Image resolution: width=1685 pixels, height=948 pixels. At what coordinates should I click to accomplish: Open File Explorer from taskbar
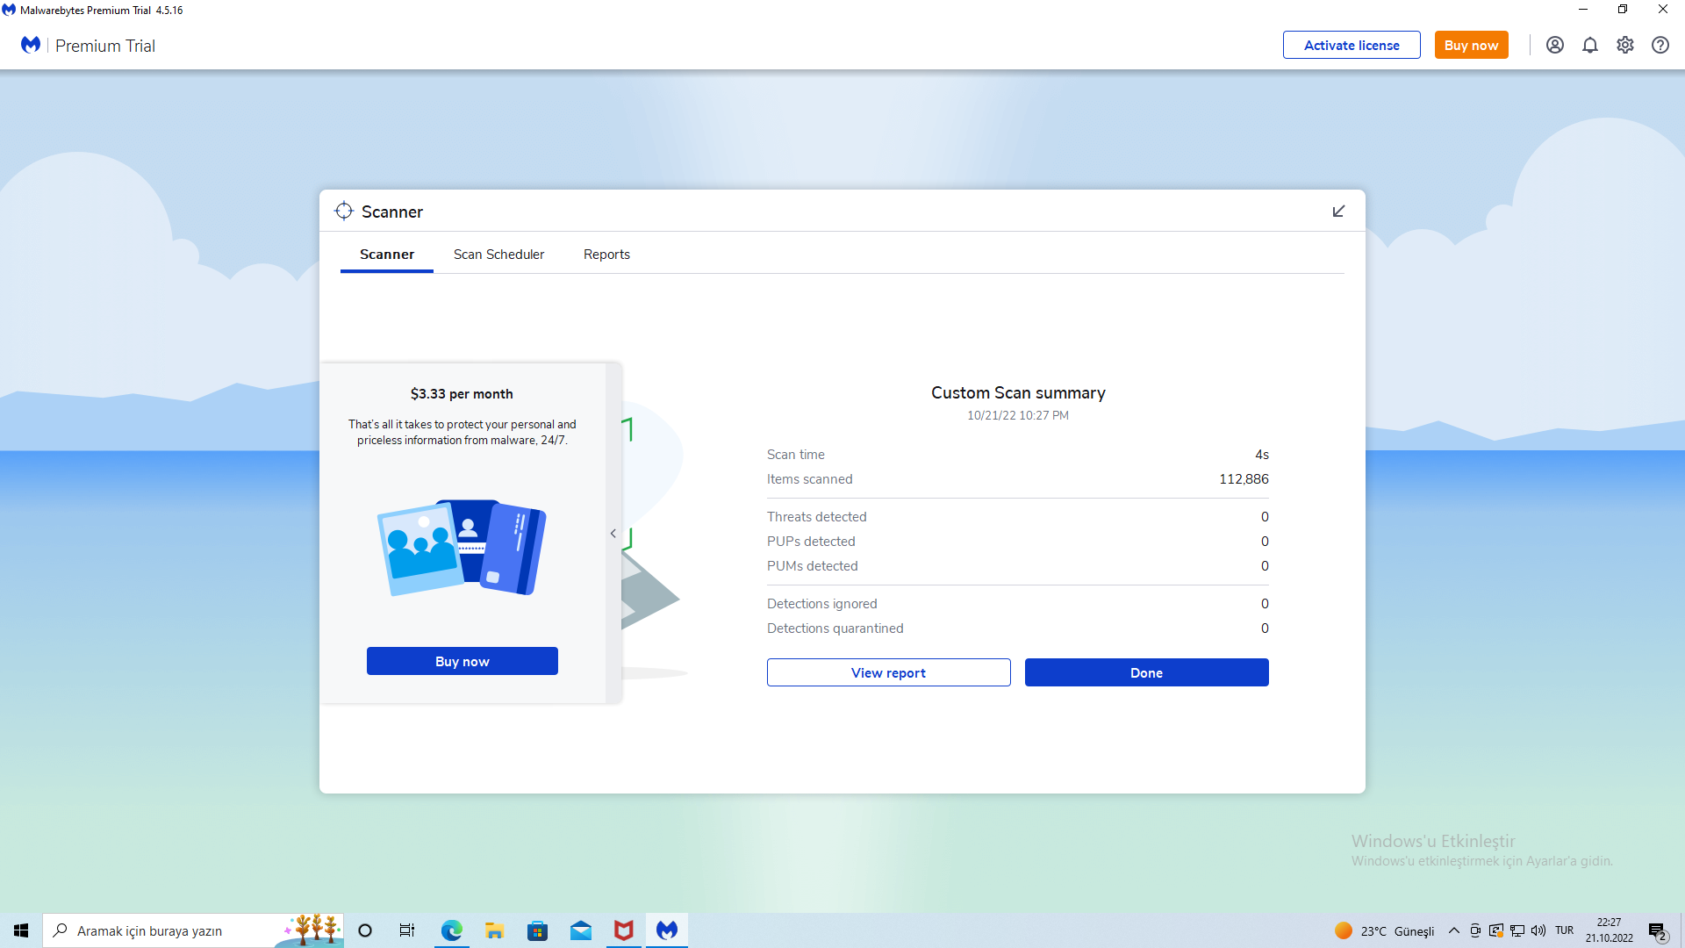(x=494, y=930)
